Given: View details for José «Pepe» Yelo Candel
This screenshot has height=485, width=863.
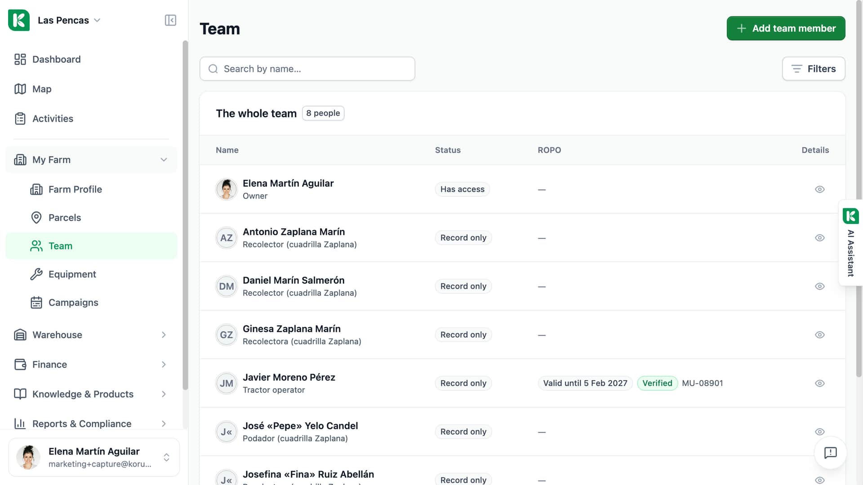Looking at the screenshot, I should 820,432.
